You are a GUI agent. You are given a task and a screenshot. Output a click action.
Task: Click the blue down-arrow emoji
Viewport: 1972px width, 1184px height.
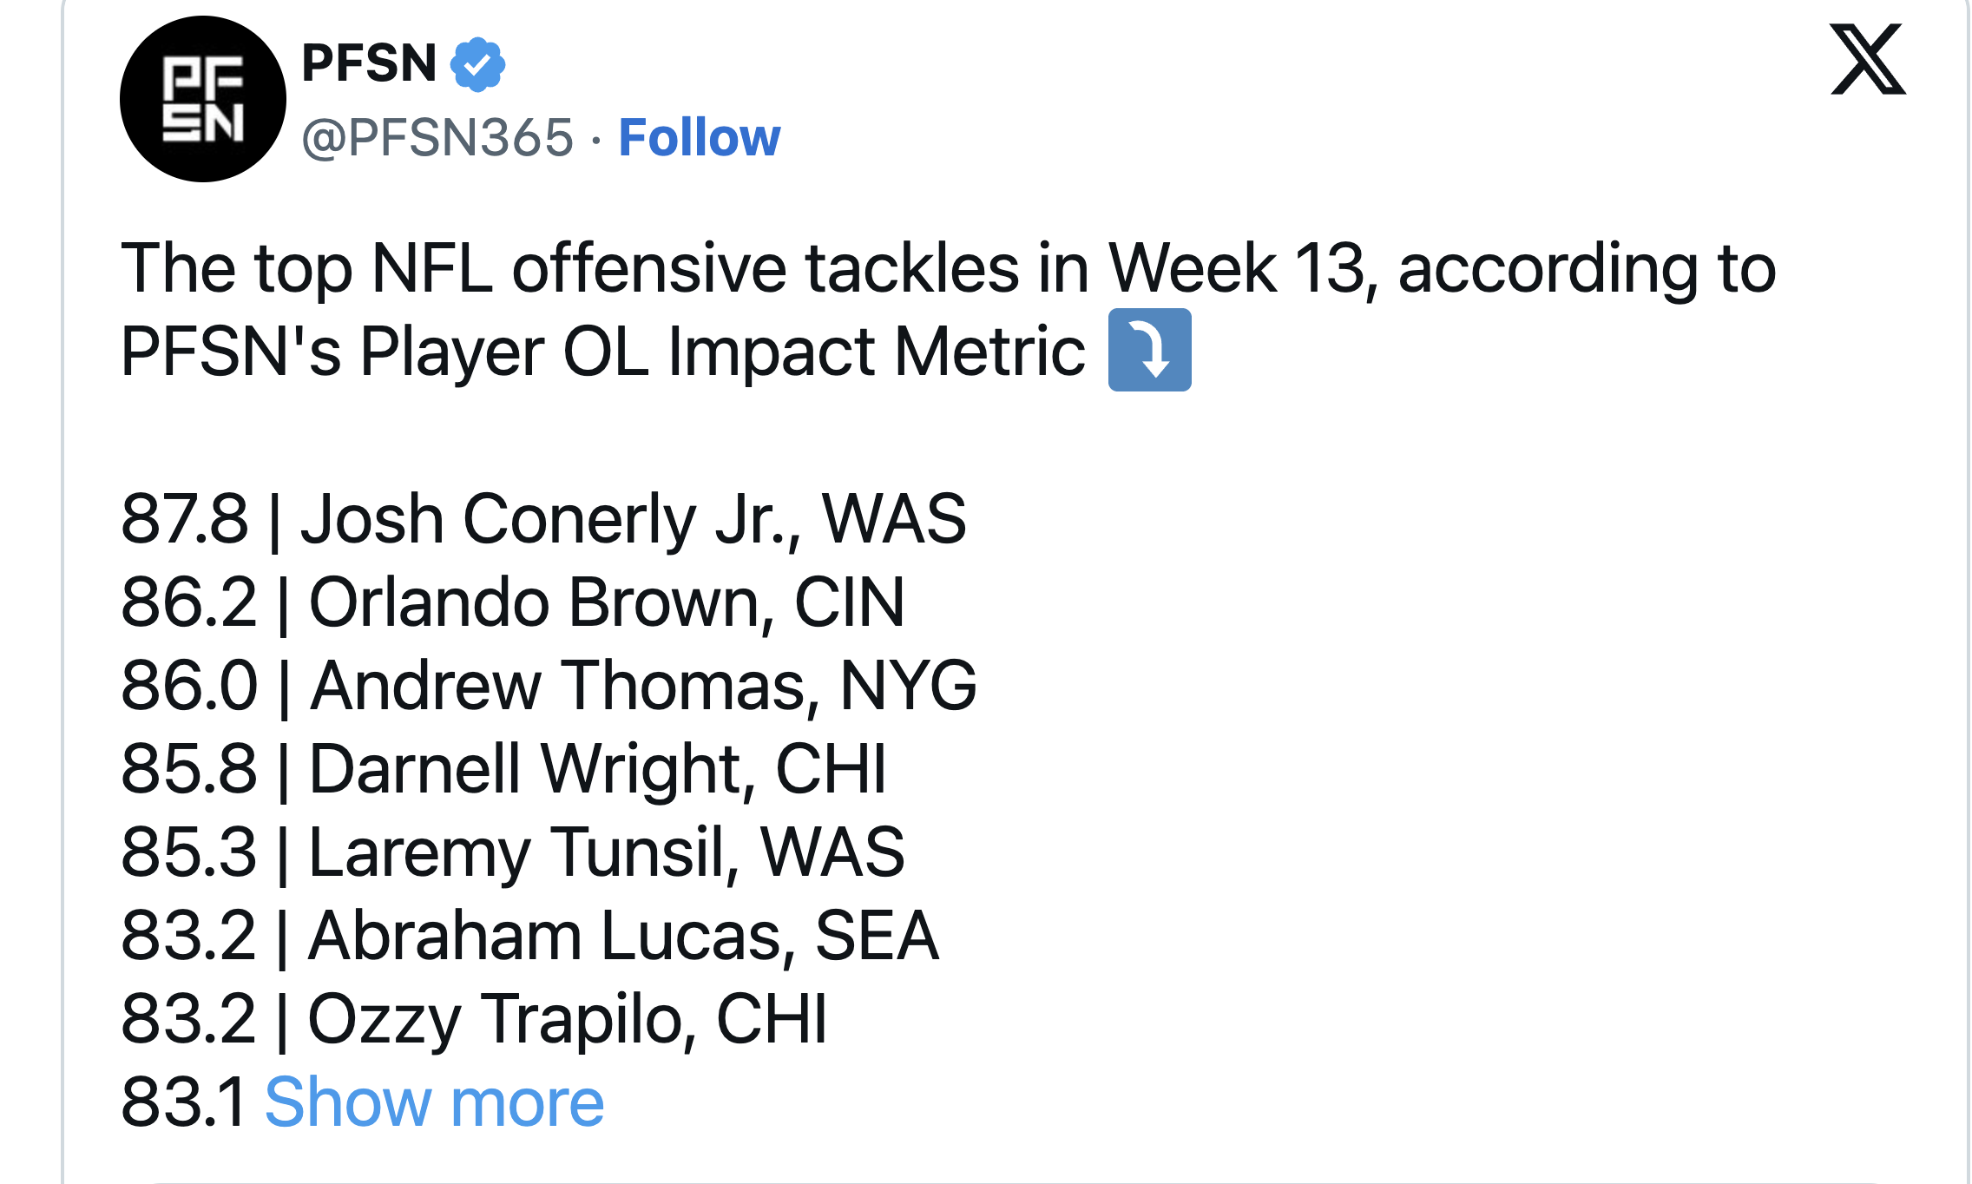tap(1149, 350)
